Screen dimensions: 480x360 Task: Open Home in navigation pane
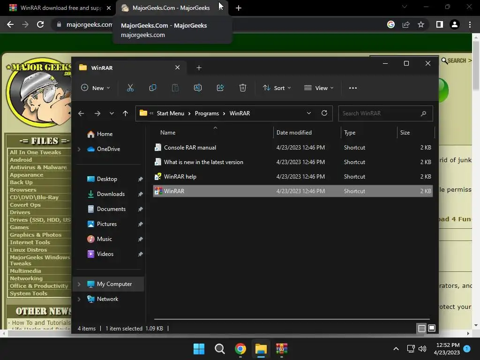pyautogui.click(x=105, y=134)
